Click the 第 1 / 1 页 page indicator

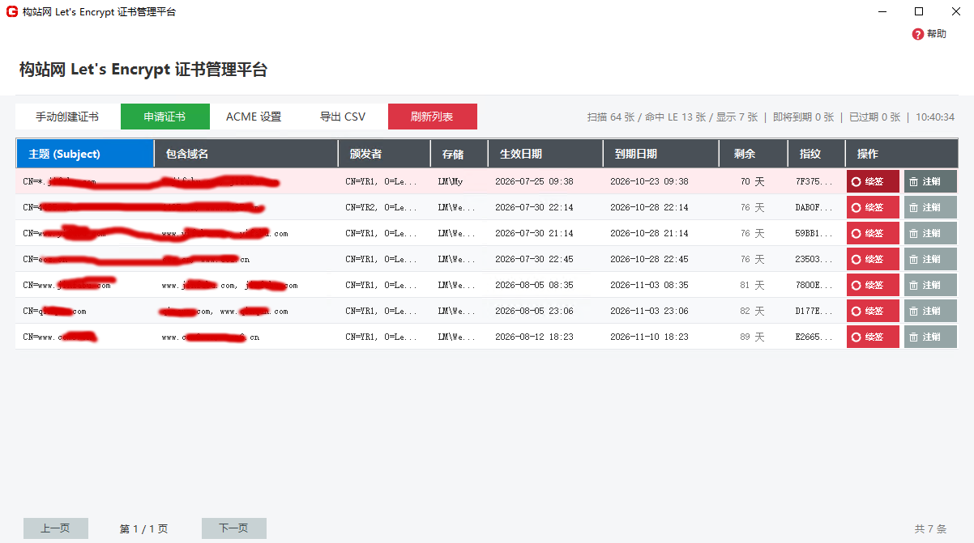click(x=144, y=529)
